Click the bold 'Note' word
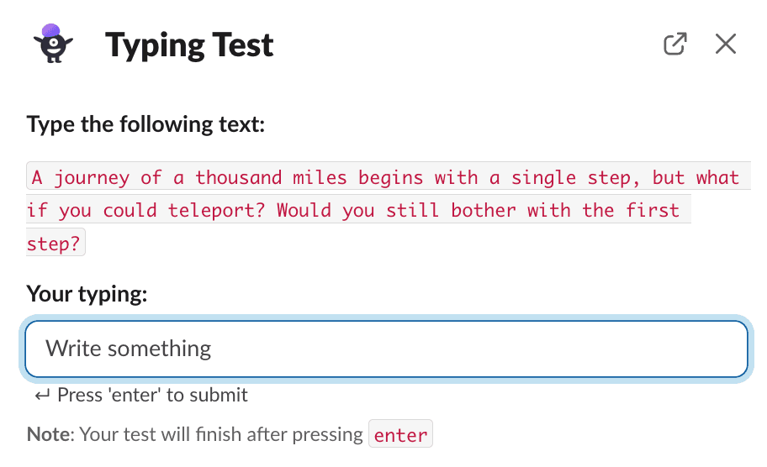The height and width of the screenshot is (467, 767). click(48, 434)
